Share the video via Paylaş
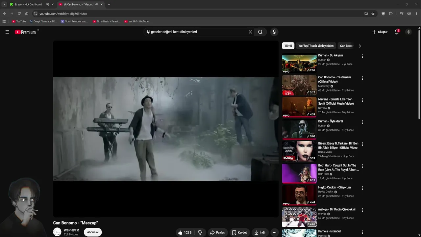Viewport: 421px width, 237px height. pyautogui.click(x=217, y=232)
